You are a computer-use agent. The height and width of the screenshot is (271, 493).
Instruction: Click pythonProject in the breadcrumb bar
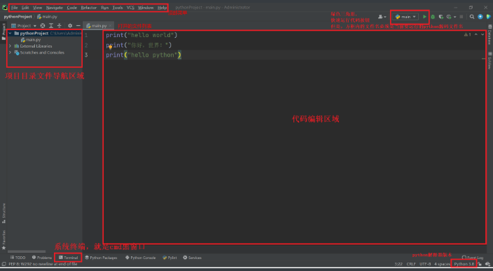click(18, 17)
